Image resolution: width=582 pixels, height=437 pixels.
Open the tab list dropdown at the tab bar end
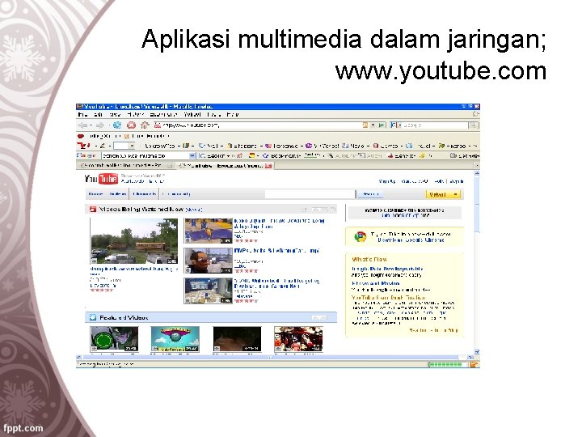click(x=477, y=166)
